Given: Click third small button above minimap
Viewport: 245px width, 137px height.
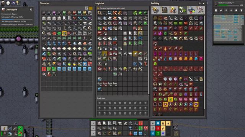Looking at the screenshot, I should pos(226,10).
